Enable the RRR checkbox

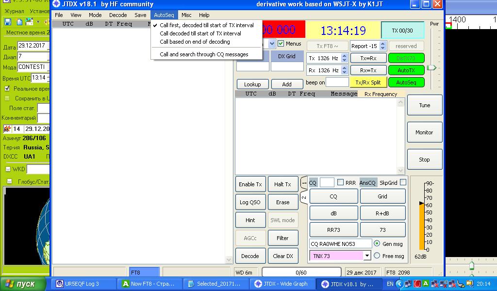coord(340,183)
